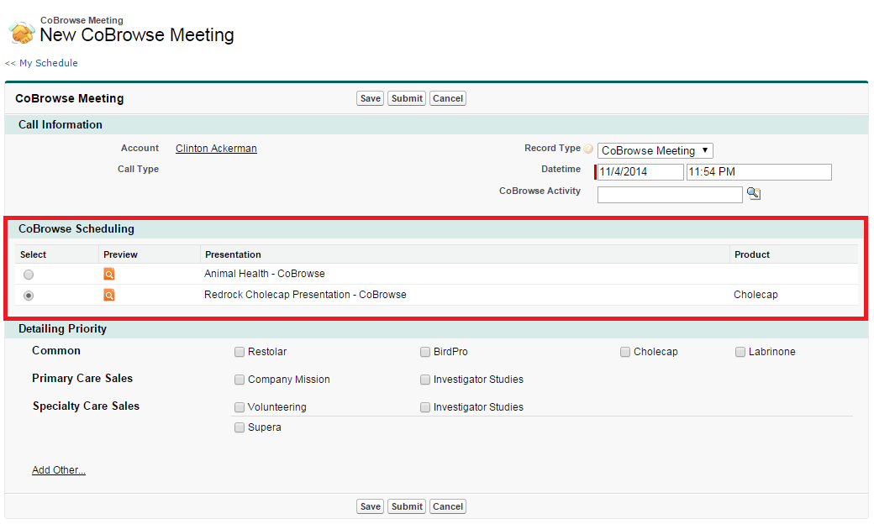874x524 pixels.
Task: Open the Record Type dropdown
Action: [x=655, y=151]
